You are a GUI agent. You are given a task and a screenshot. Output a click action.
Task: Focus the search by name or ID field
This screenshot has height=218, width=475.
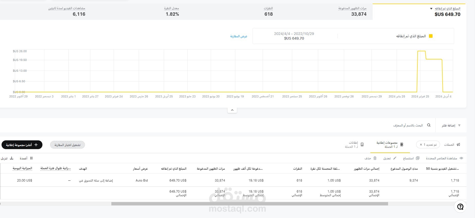tap(408, 125)
